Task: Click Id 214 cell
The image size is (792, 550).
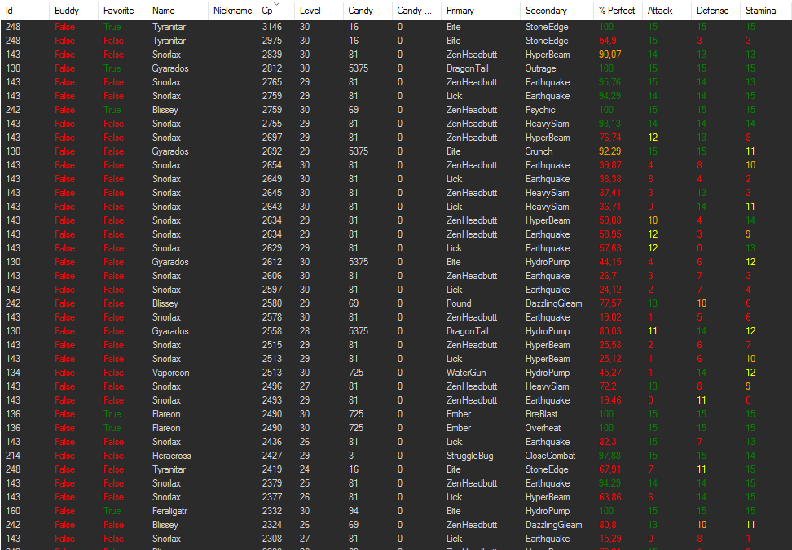Action: (x=13, y=456)
